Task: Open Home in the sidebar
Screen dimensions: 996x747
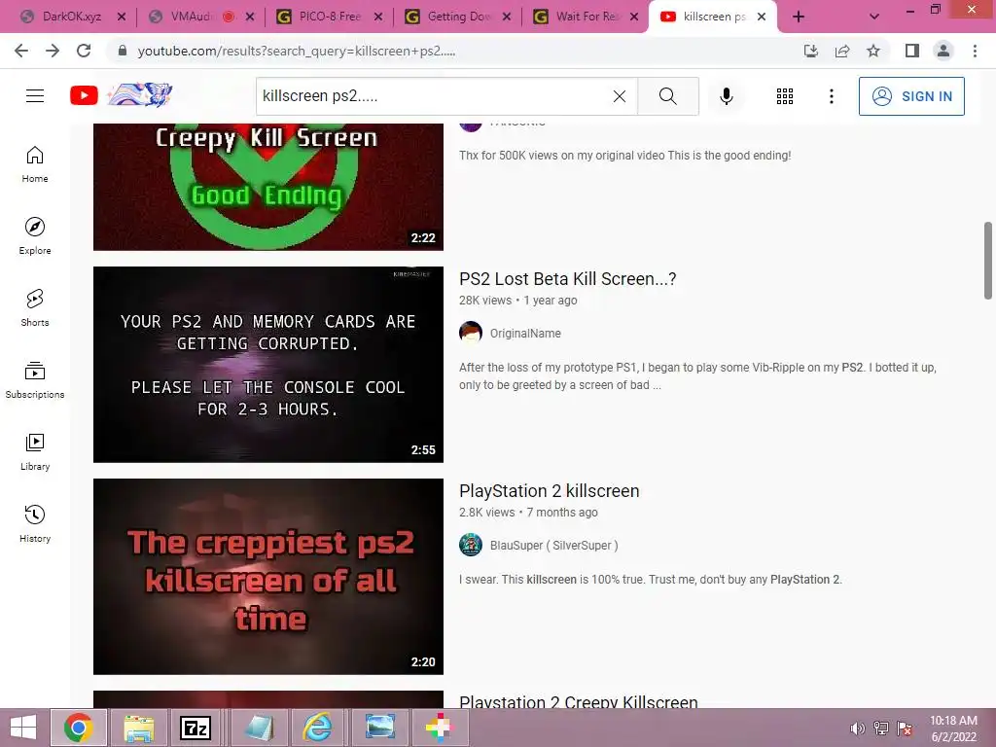Action: [x=35, y=163]
